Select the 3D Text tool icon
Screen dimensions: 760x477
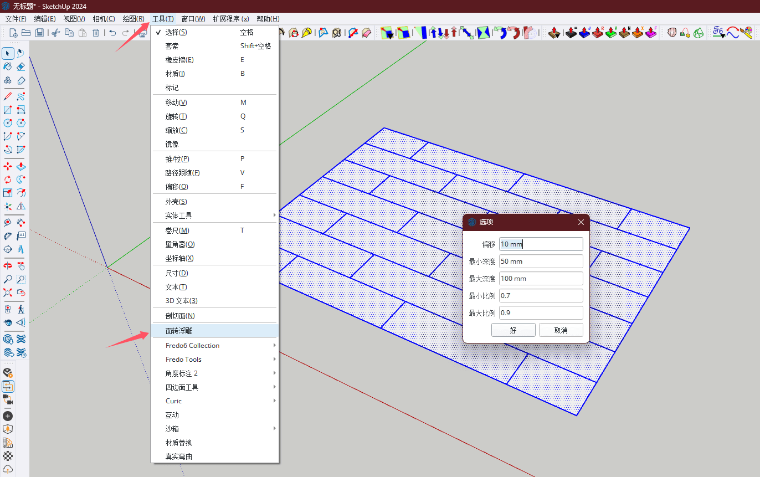pyautogui.click(x=21, y=249)
